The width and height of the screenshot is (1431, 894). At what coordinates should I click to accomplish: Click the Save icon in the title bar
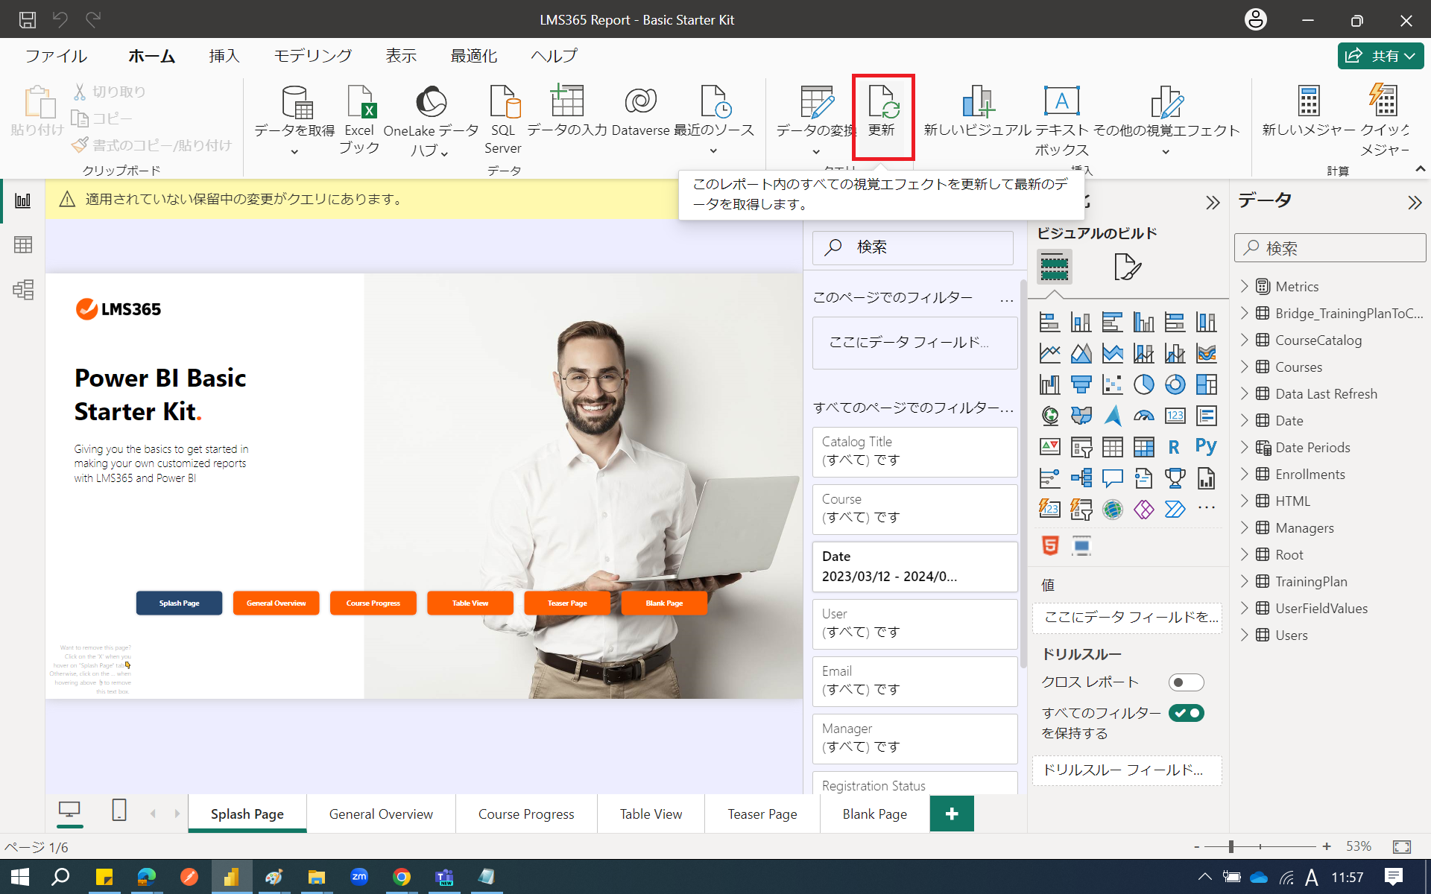[28, 20]
